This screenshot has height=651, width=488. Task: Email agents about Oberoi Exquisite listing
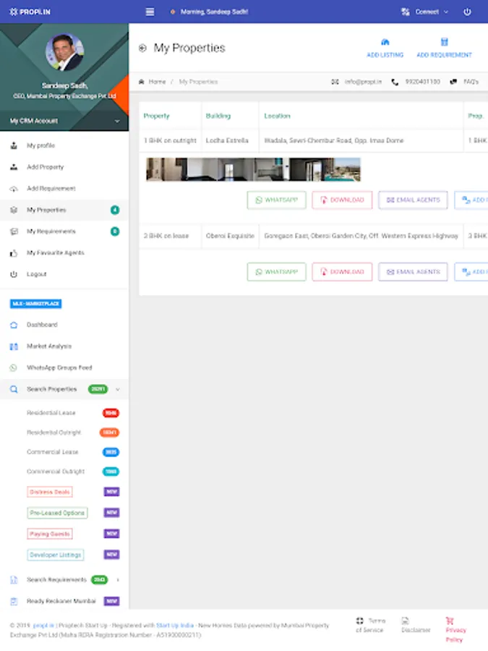tap(413, 271)
